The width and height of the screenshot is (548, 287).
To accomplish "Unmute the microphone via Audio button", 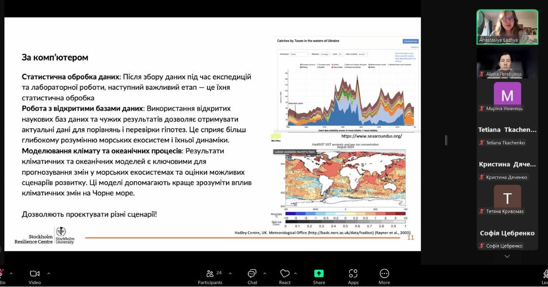I will pyautogui.click(x=1, y=274).
